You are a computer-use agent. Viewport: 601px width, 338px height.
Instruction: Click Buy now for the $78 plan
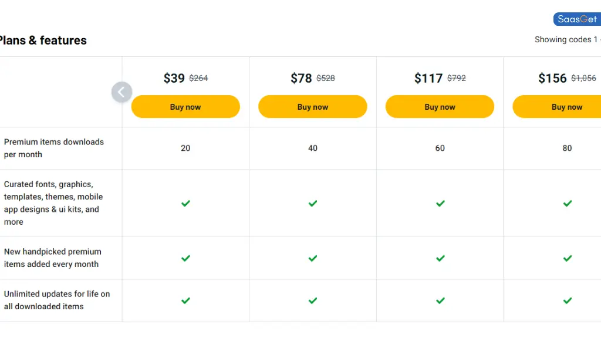pos(312,106)
